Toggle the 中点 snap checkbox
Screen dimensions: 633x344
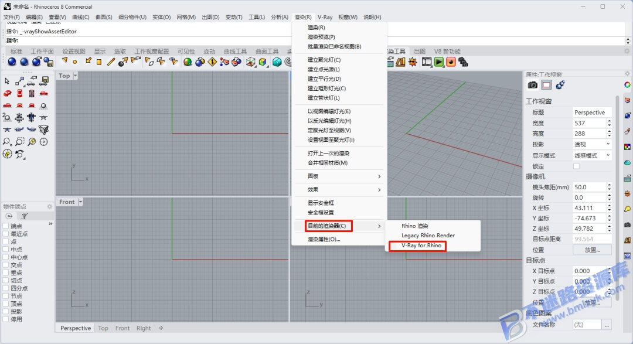click(6, 250)
